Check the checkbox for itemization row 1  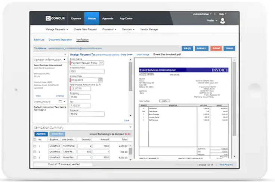[35, 146]
